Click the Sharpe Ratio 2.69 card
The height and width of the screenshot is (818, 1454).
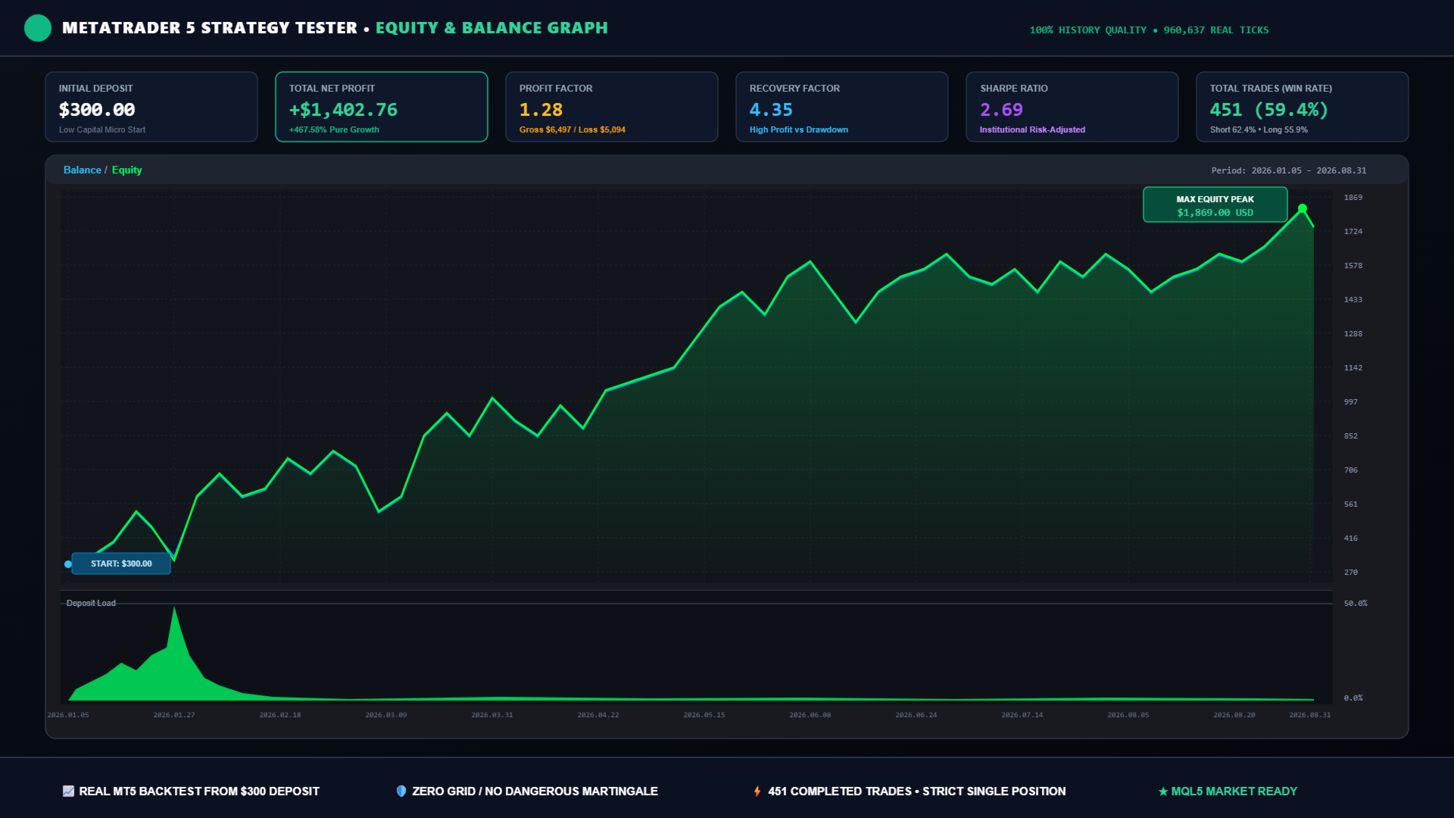click(x=1072, y=107)
